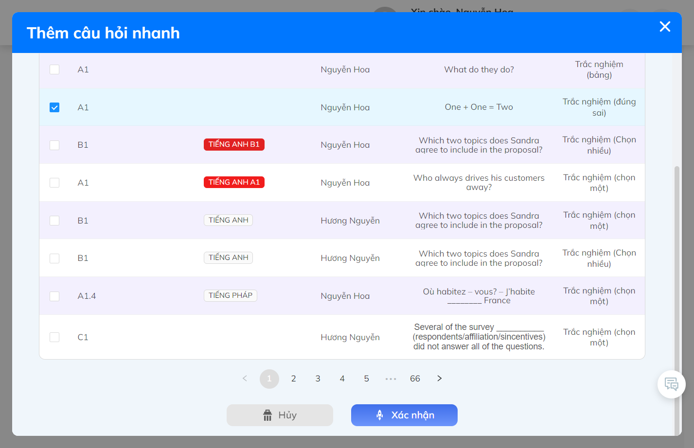Expand more pages via ellipsis

tap(391, 379)
